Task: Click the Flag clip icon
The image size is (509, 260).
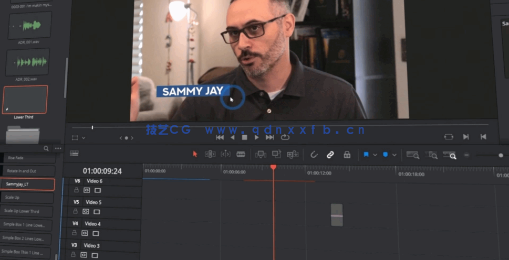Action: pyautogui.click(x=366, y=155)
